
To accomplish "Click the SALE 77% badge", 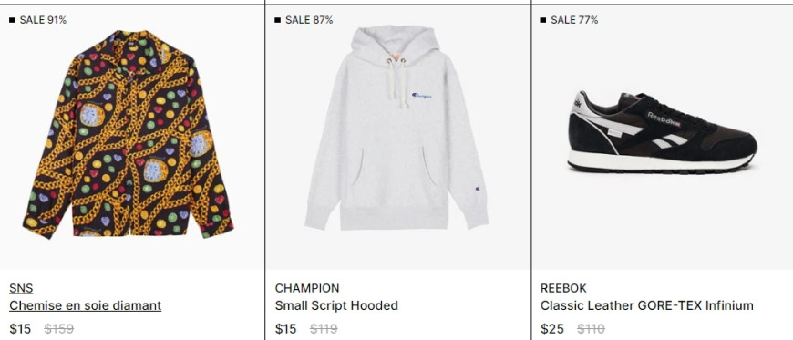I will coord(574,20).
